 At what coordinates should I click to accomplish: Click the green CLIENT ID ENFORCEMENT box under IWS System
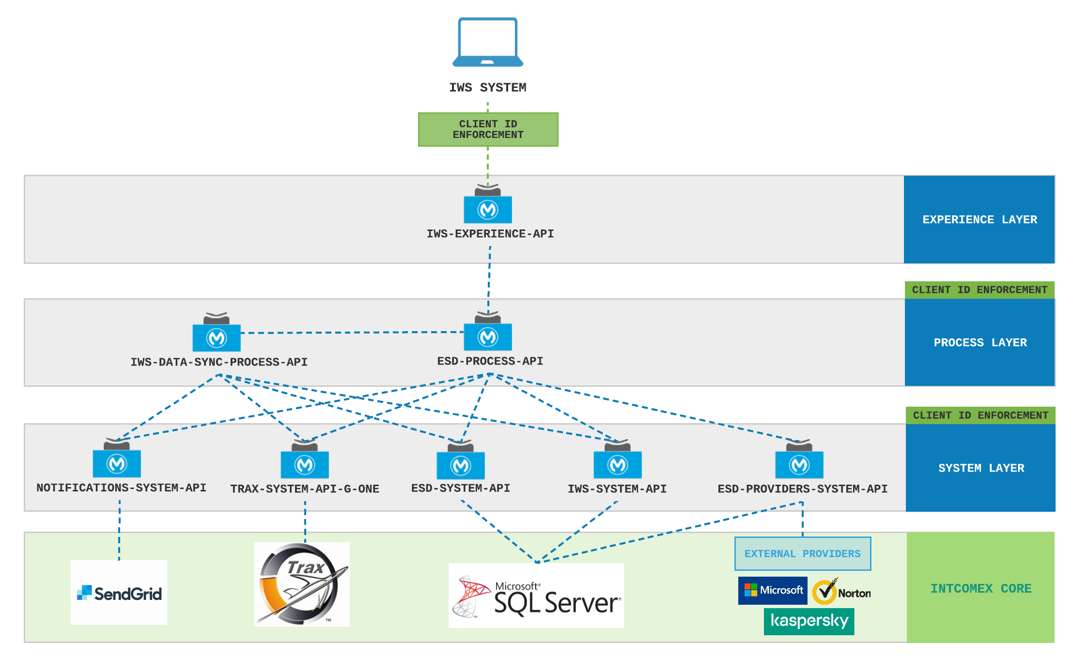click(x=488, y=130)
